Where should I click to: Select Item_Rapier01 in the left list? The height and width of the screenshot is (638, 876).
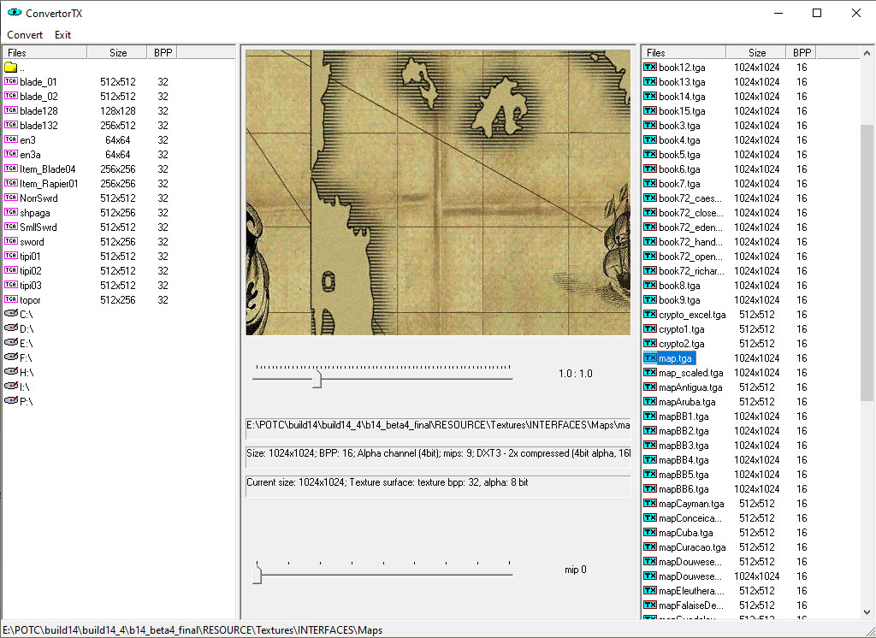point(49,183)
